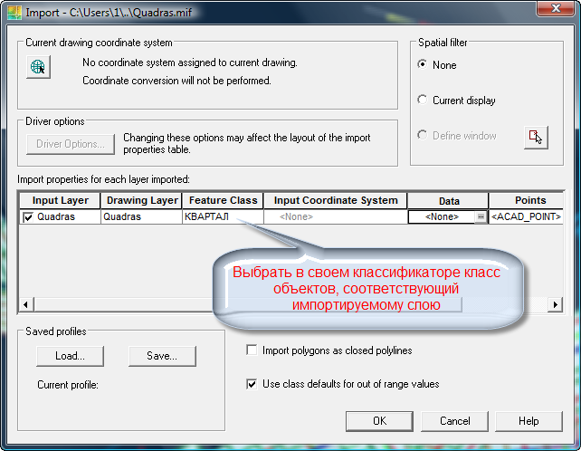Uncheck the Quadras input layer checkbox
Viewport: 581px width, 451px height.
coord(28,217)
